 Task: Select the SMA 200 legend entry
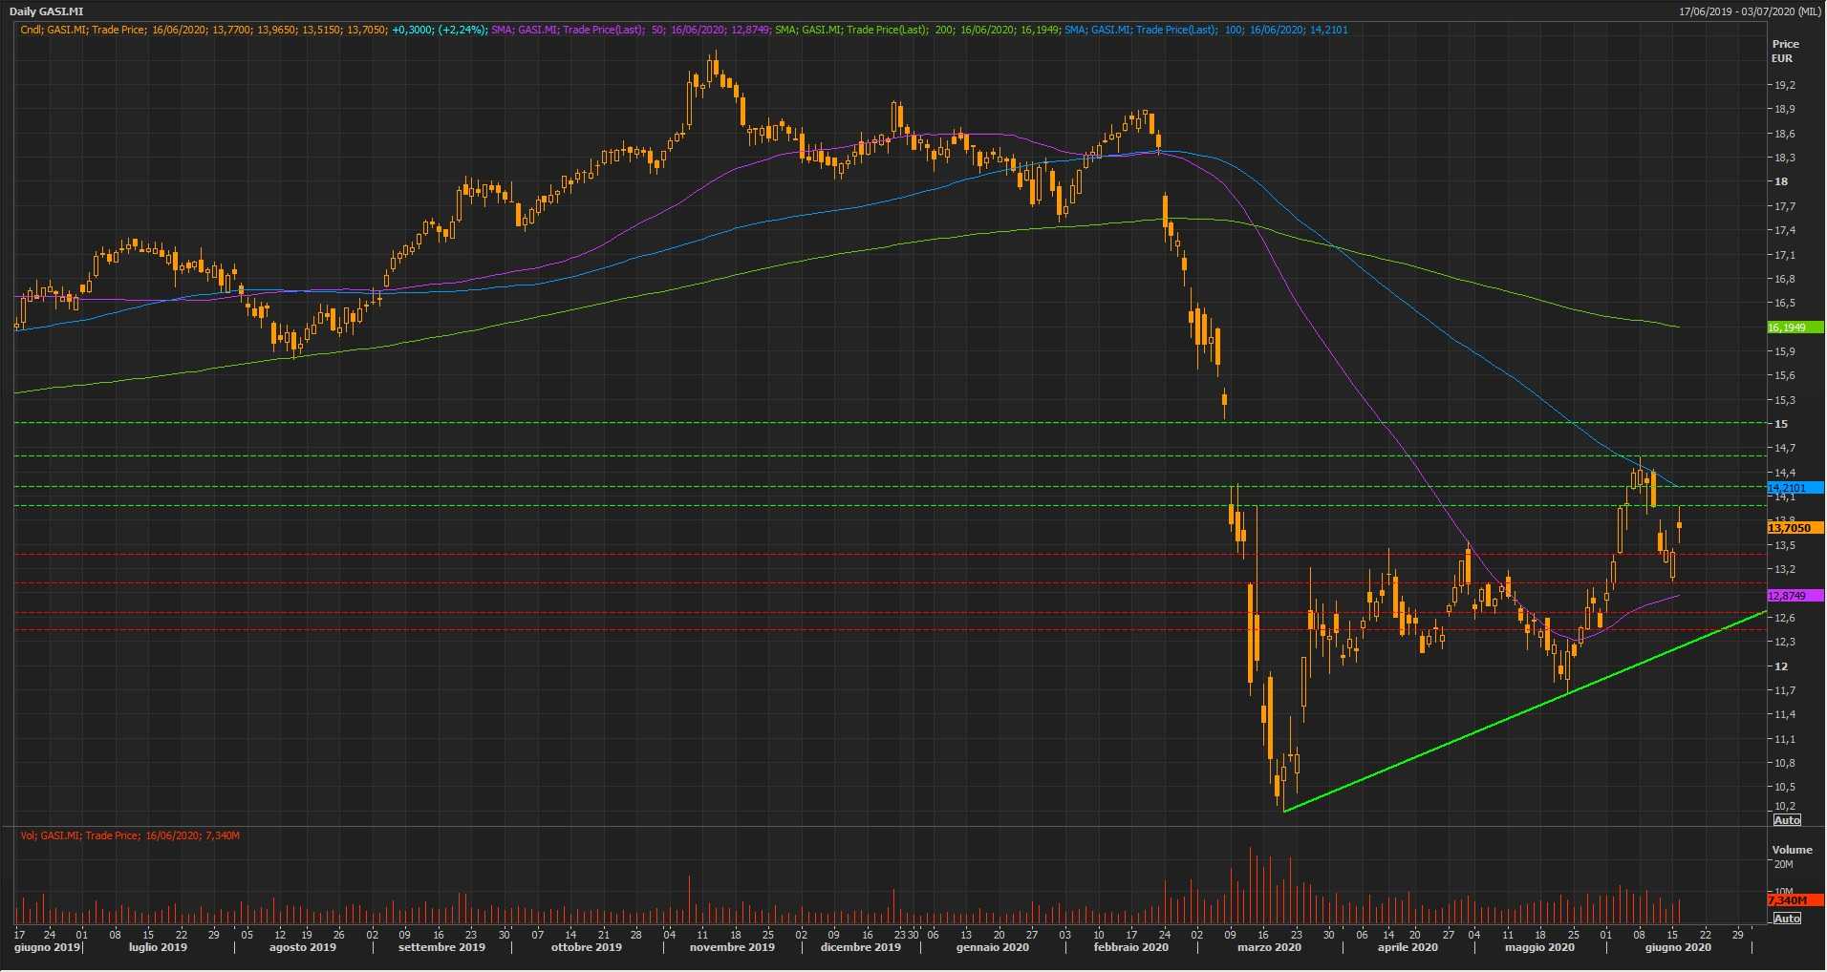click(915, 30)
